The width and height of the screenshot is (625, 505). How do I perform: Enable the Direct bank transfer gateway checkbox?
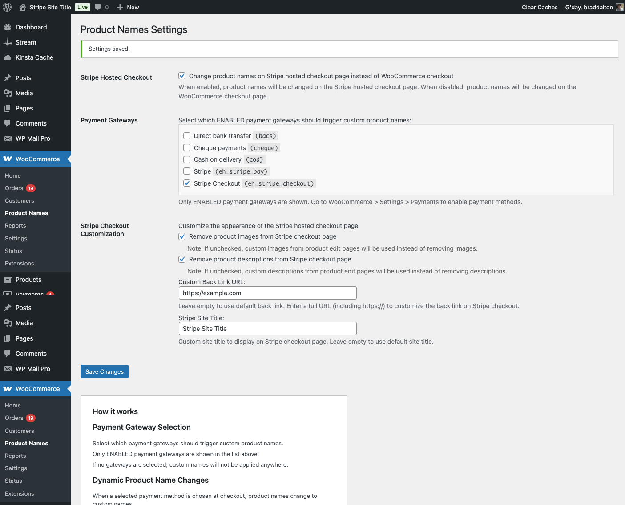coord(187,136)
